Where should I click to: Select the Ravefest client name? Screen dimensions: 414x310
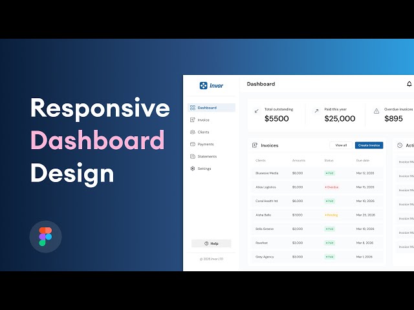tap(261, 243)
